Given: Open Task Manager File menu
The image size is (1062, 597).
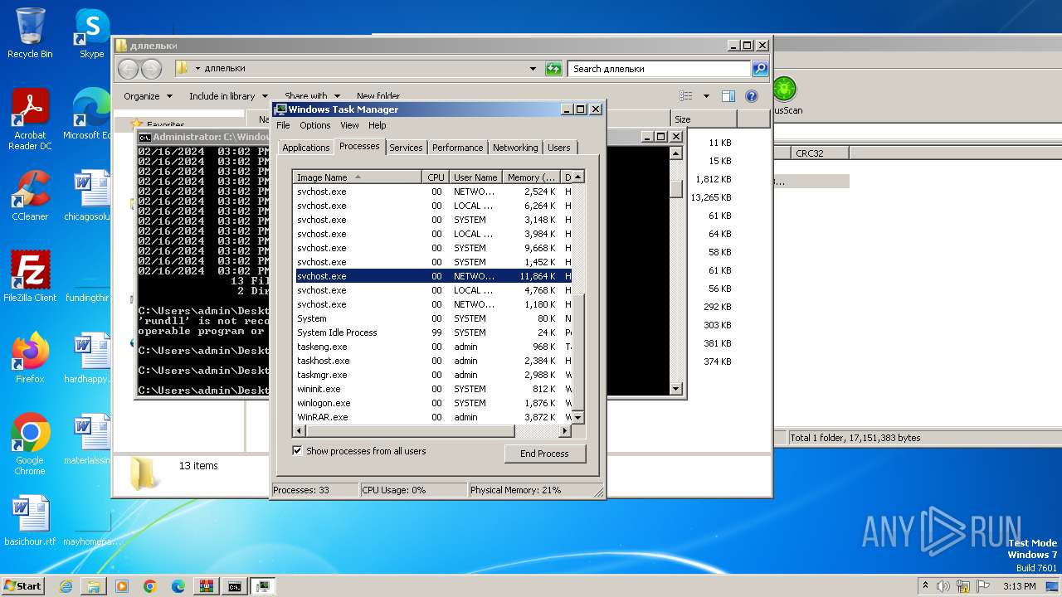Looking at the screenshot, I should 283,125.
